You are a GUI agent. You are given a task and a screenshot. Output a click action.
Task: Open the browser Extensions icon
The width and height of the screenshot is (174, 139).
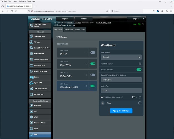coord(167,11)
